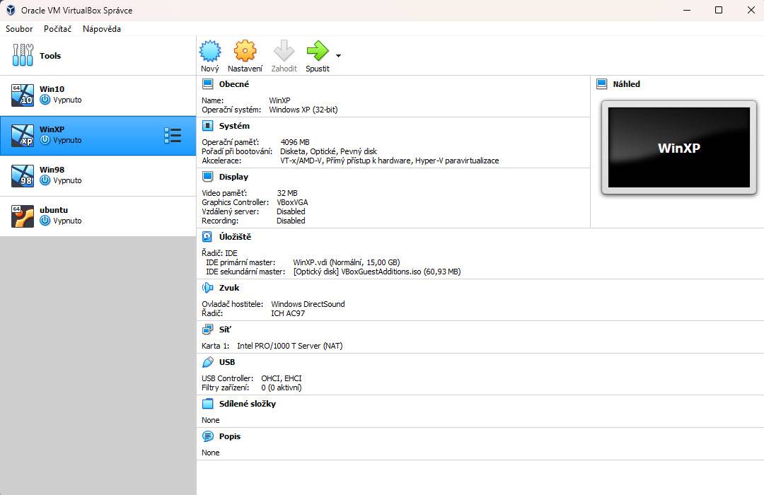Click the boot order 'Disketa, Optické, Pevný disk'
Image resolution: width=764 pixels, height=495 pixels.
[x=328, y=151]
